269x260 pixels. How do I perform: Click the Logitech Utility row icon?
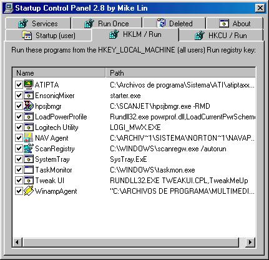pyautogui.click(x=29, y=127)
